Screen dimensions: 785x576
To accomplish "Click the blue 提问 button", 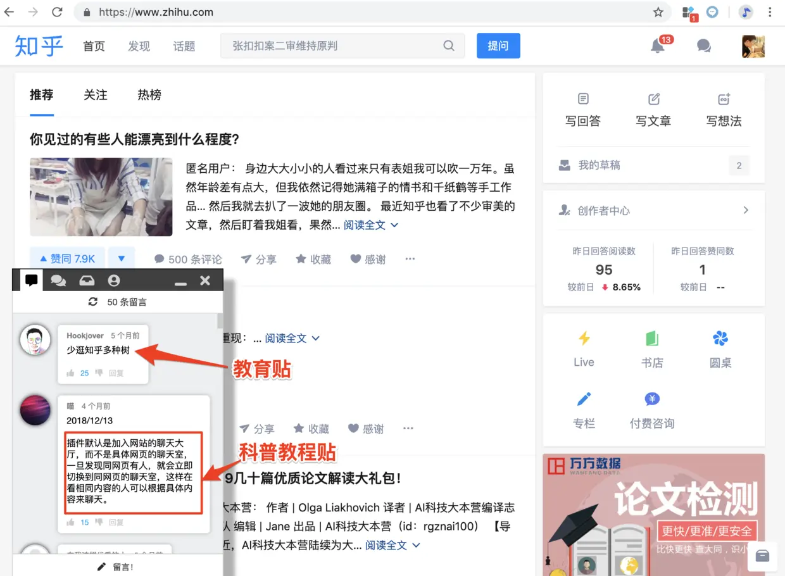I will point(498,46).
